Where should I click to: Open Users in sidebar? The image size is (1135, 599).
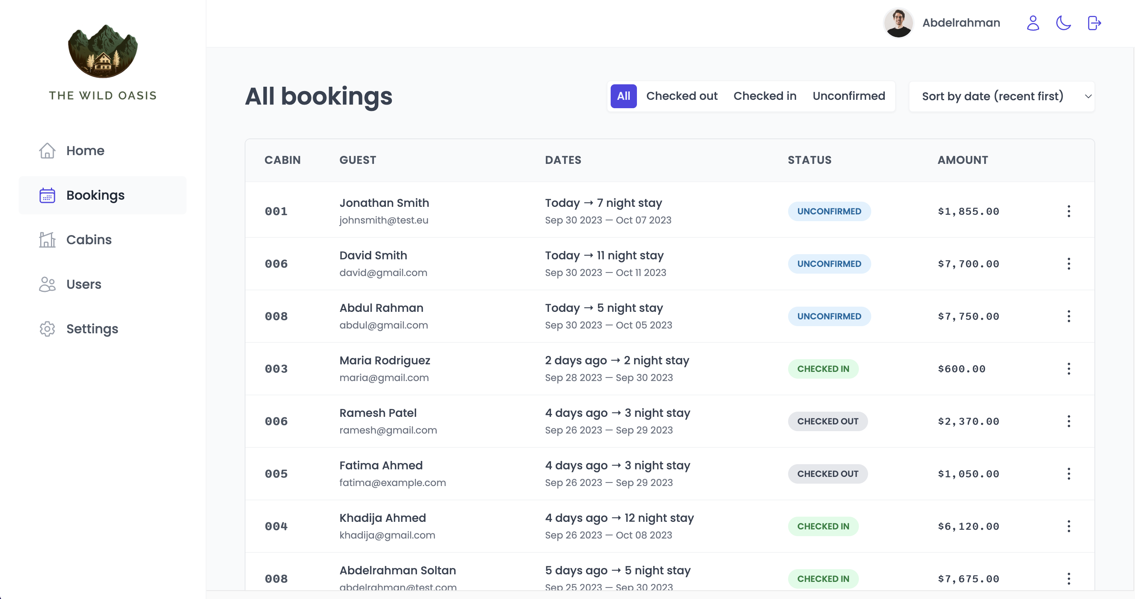[103, 284]
